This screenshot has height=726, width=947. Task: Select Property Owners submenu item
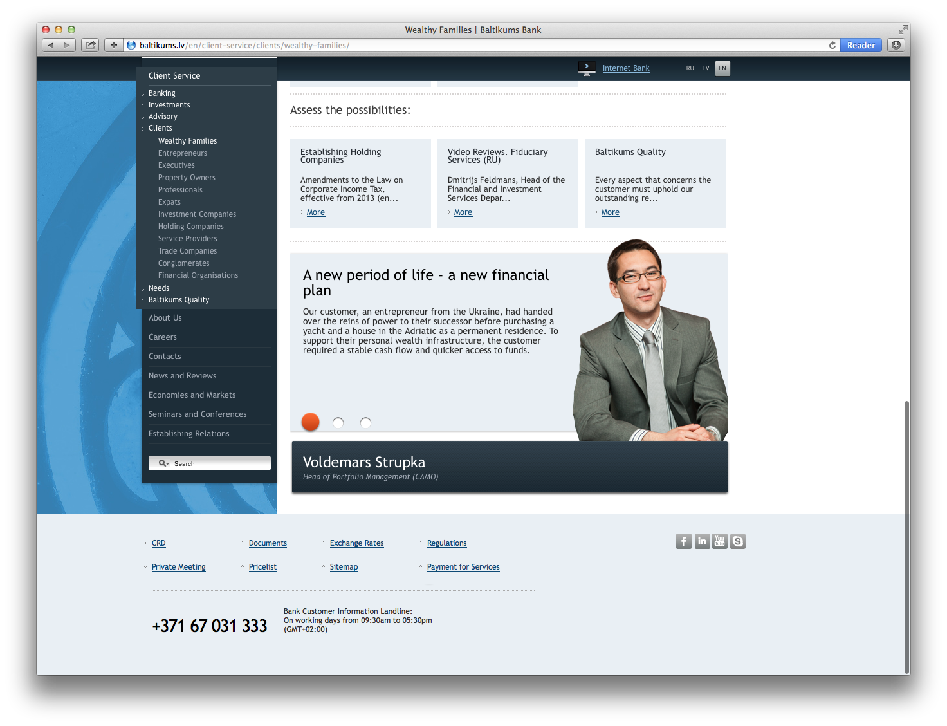click(187, 178)
